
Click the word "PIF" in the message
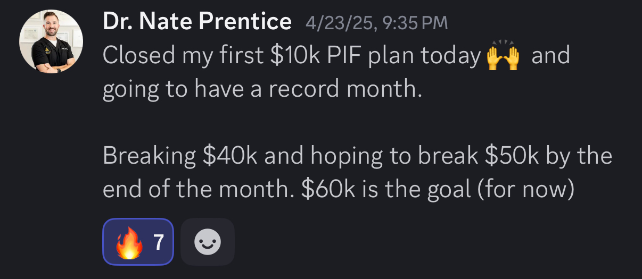point(344,55)
